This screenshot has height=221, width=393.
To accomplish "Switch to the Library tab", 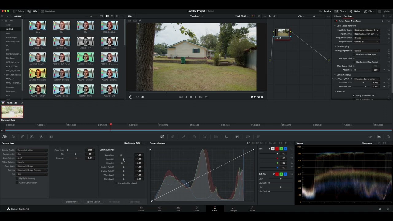I will 338,16.
